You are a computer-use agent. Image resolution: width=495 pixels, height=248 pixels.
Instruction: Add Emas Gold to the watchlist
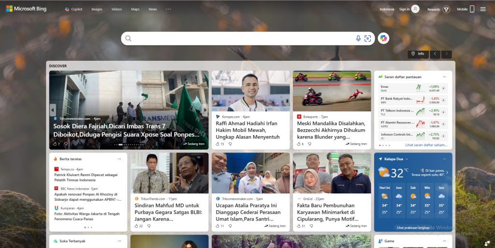point(444,88)
